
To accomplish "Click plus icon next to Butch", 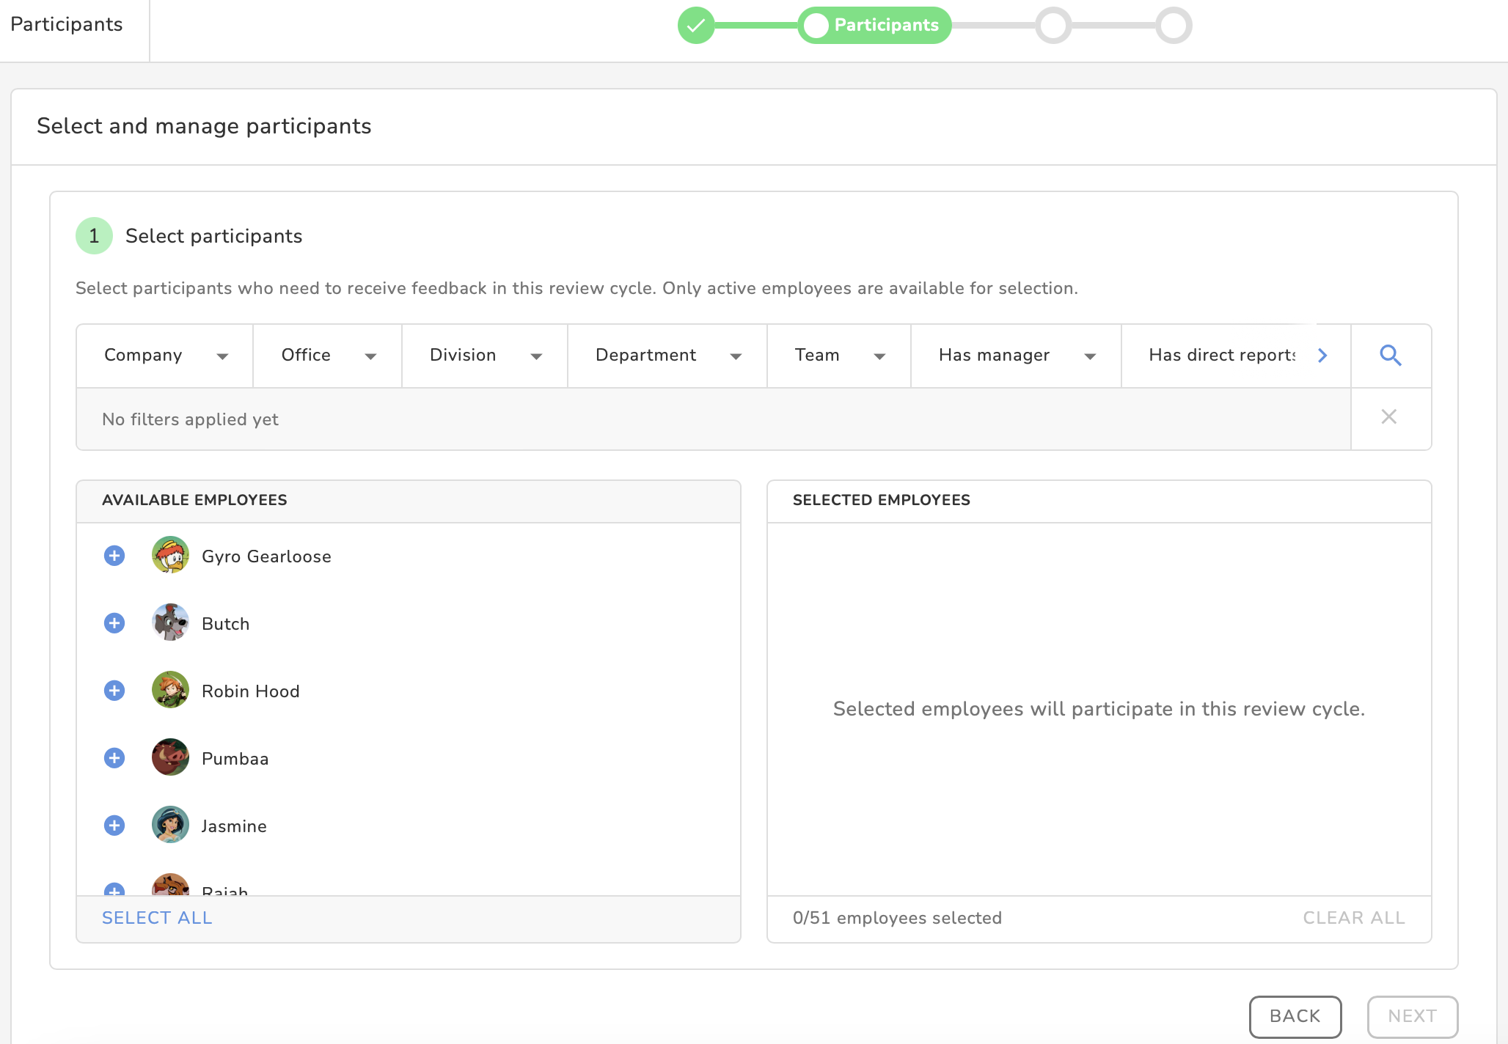I will (114, 623).
